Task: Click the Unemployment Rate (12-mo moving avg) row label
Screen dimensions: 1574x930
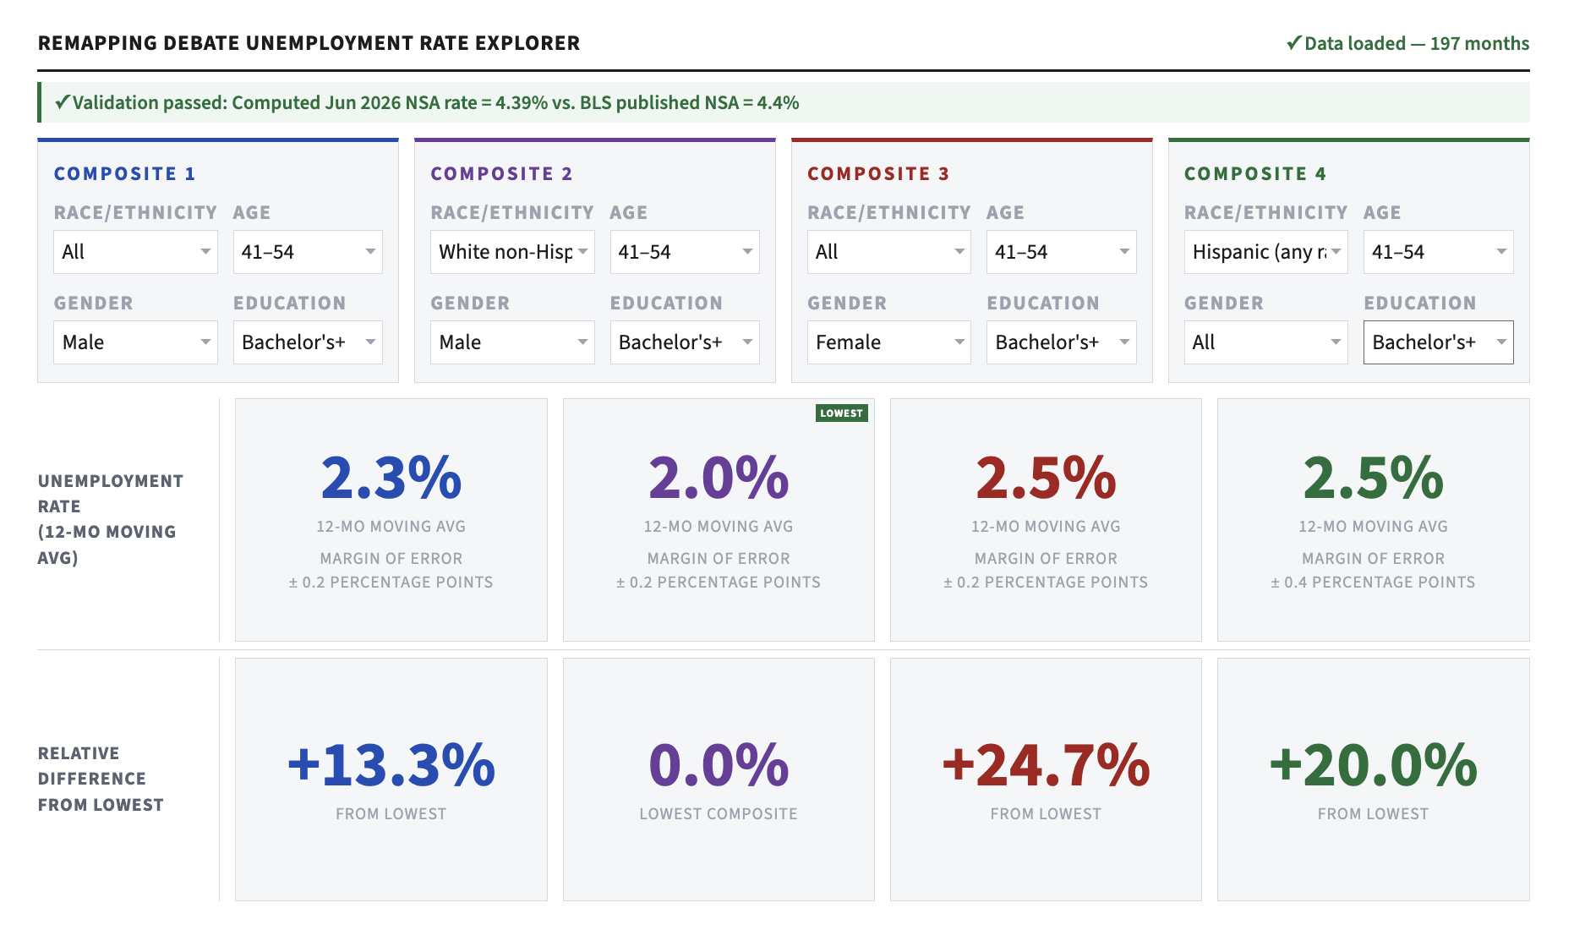Action: coord(111,519)
